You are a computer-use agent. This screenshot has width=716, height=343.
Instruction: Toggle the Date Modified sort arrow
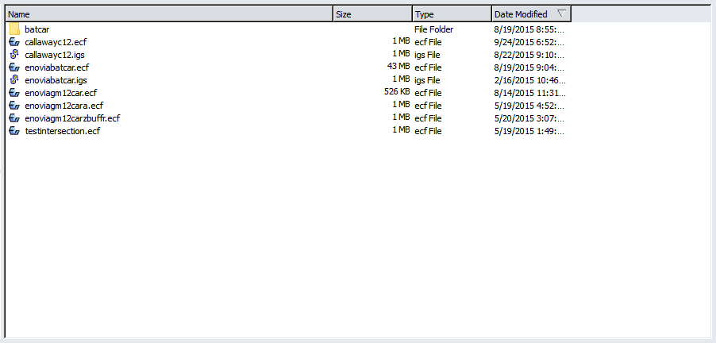(561, 14)
